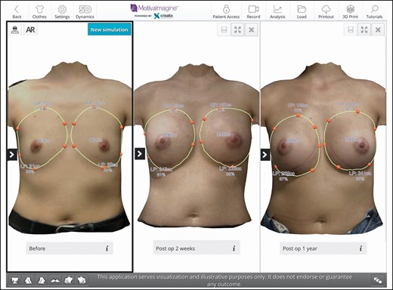Click the Before label field
Screen dimensions: 393x290
pos(70,248)
